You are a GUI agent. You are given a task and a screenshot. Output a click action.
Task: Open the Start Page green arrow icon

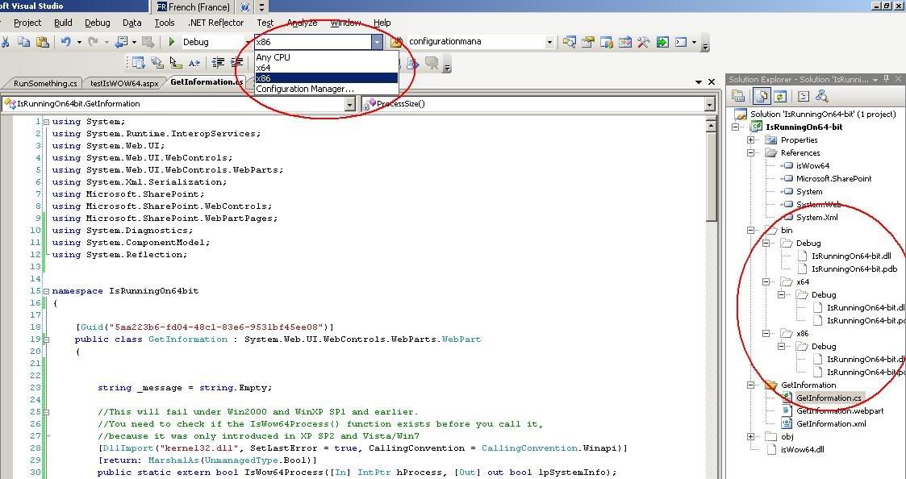click(x=662, y=42)
